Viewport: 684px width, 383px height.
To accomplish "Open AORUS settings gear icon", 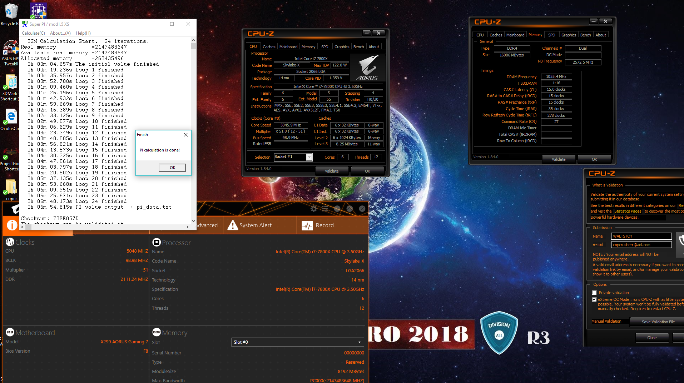I will click(314, 209).
